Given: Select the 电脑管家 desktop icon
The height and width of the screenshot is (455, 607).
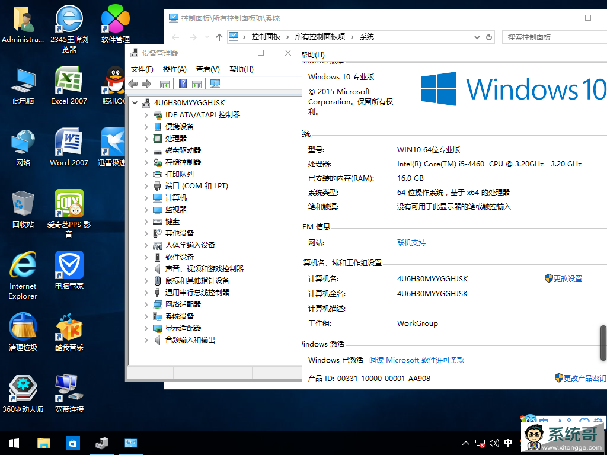Looking at the screenshot, I should coord(69,271).
